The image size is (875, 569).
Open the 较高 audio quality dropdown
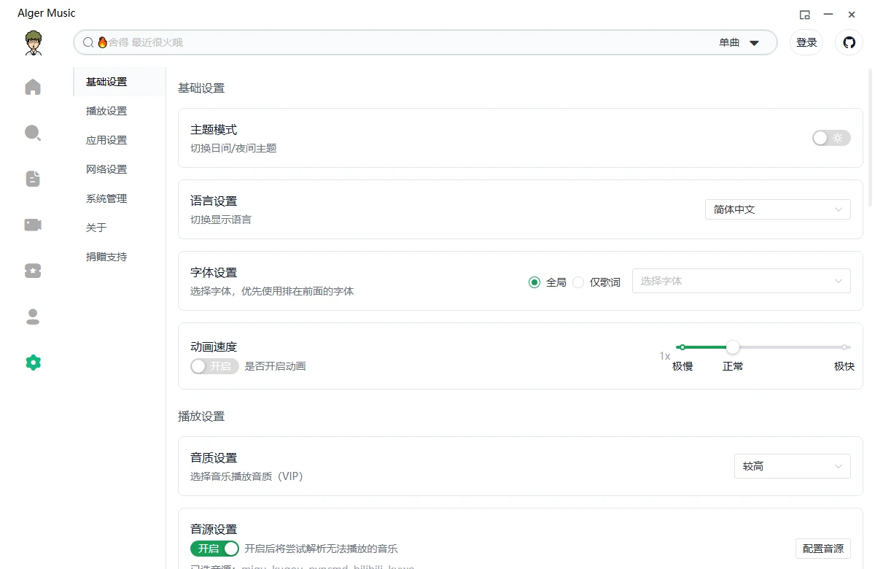coord(792,466)
